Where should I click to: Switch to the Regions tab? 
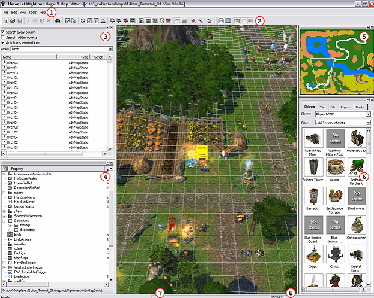tap(345, 107)
